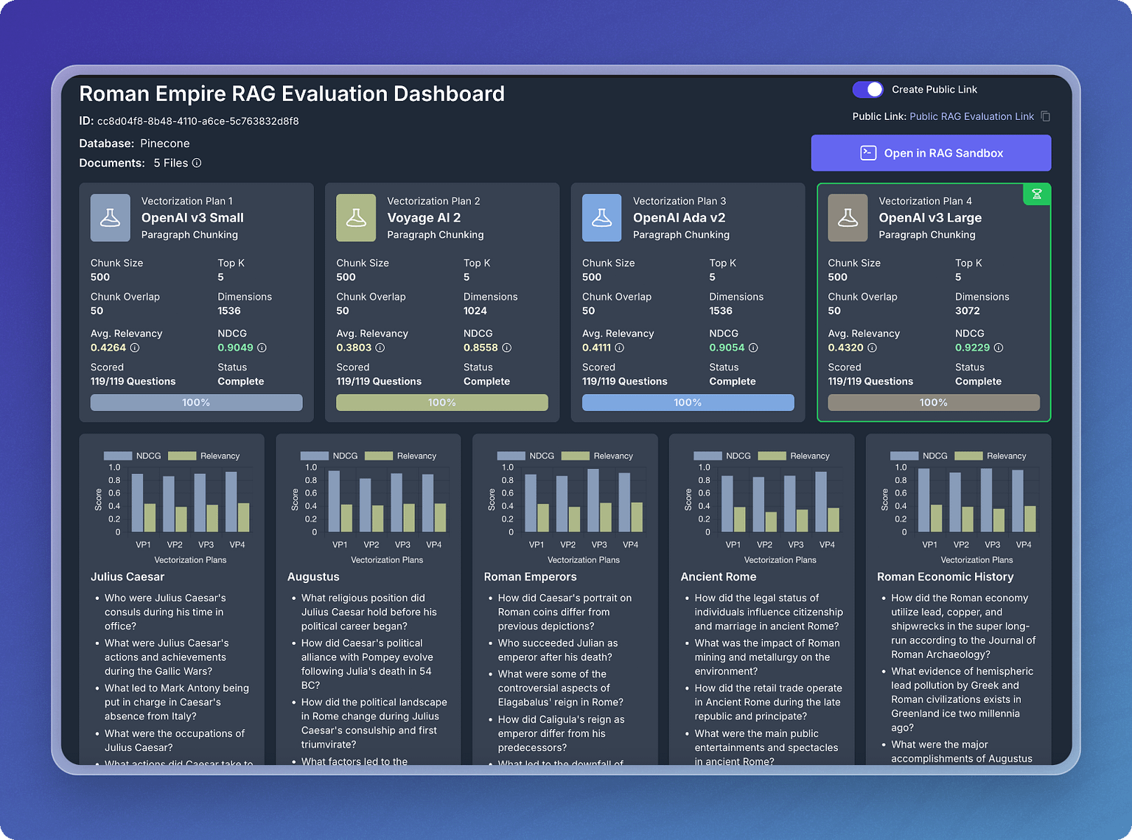The image size is (1132, 840).
Task: Click the flask icon on Voyage AI 2 card
Action: pos(356,218)
